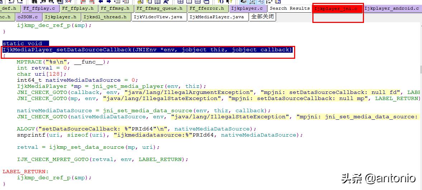The width and height of the screenshot is (422, 190).
Task: Click the last ijkmp_dec_ref_p(&mp) line
Action: (54, 178)
